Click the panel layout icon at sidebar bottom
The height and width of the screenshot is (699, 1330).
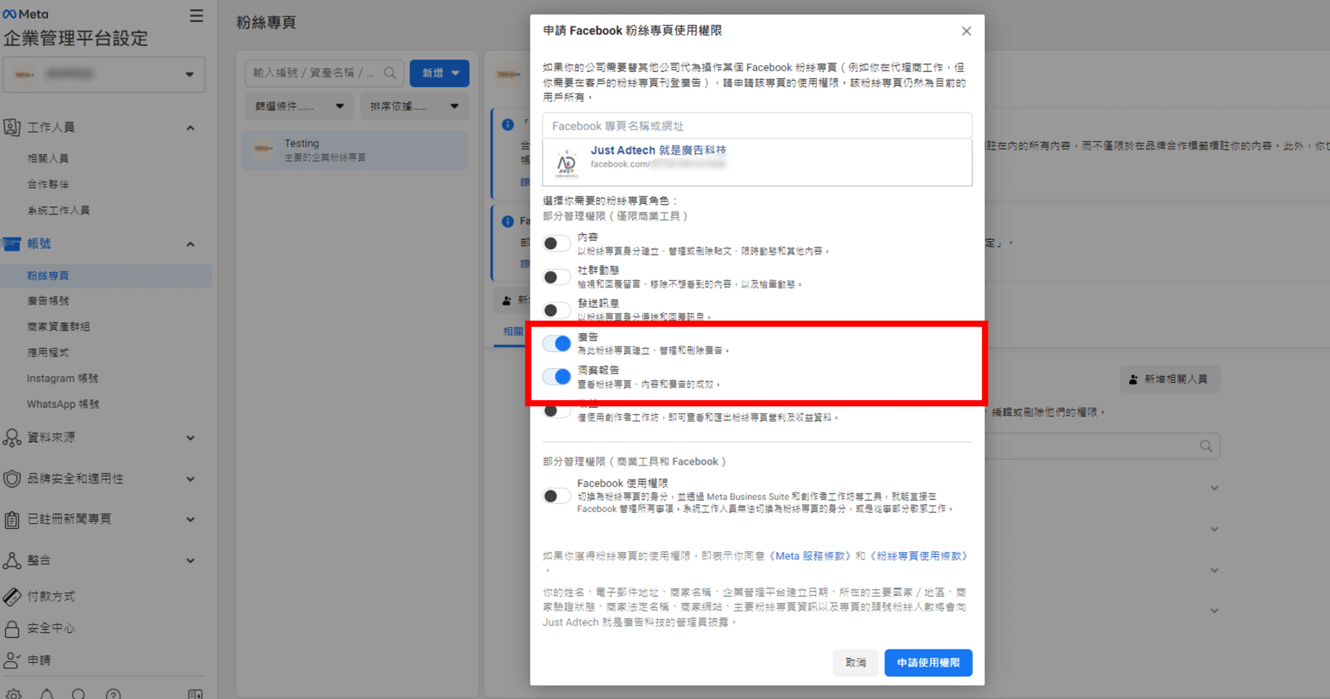tap(195, 694)
